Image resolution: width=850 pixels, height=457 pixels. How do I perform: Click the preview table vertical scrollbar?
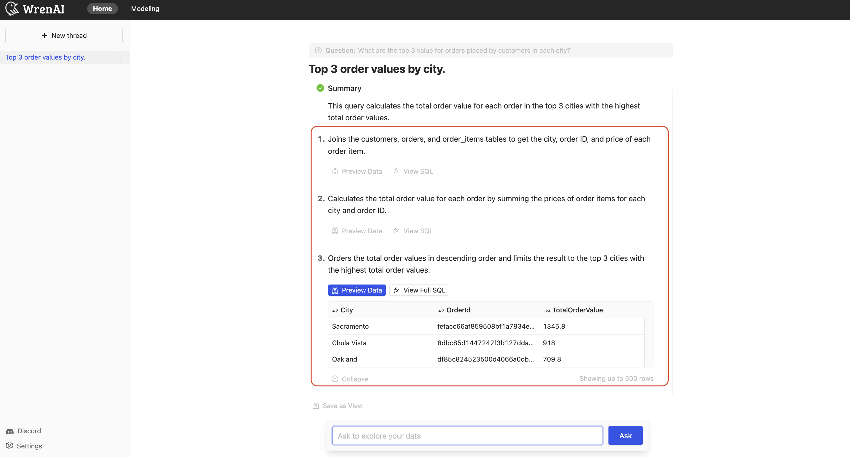pos(648,342)
